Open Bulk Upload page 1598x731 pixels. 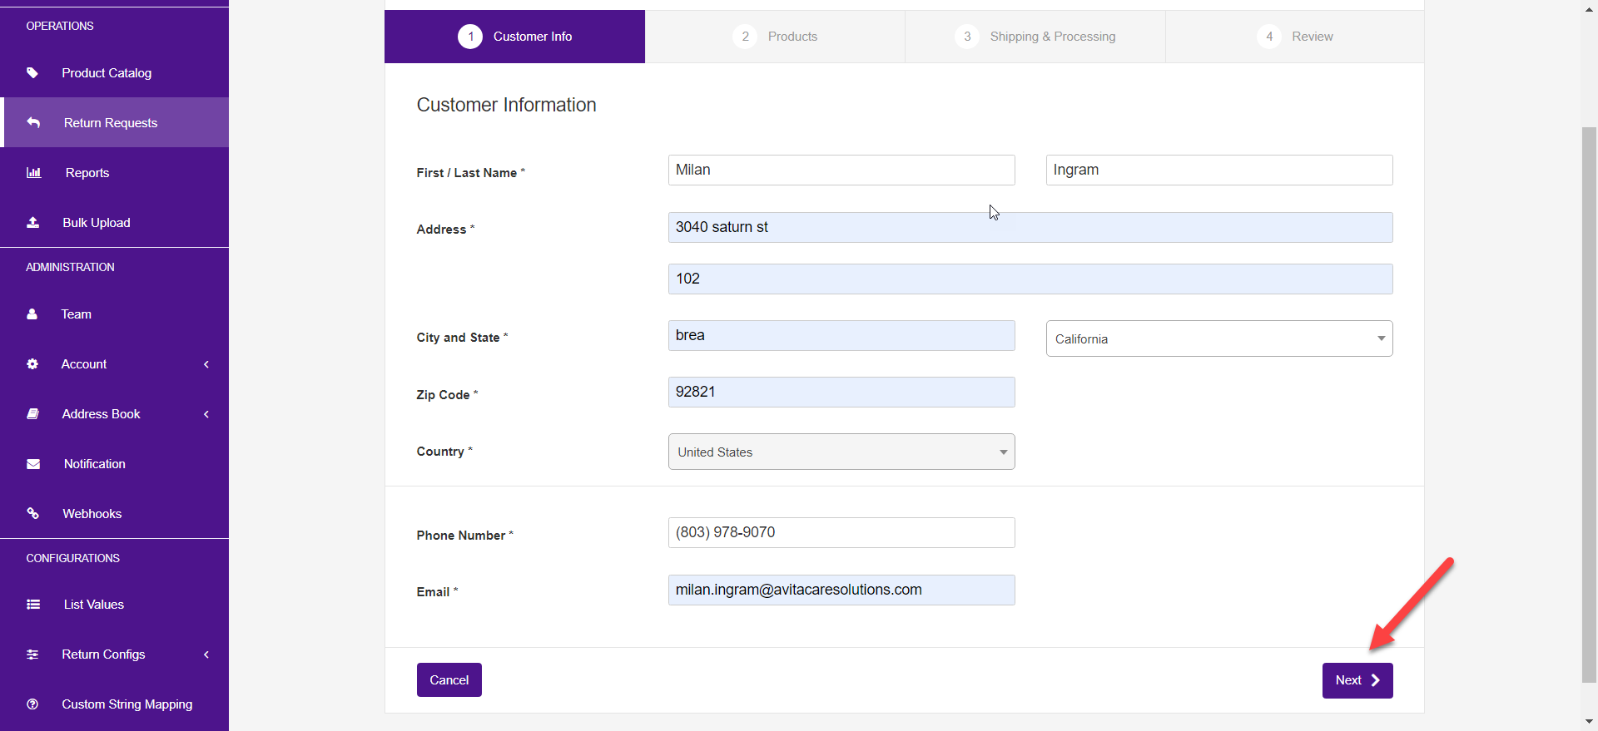point(114,223)
